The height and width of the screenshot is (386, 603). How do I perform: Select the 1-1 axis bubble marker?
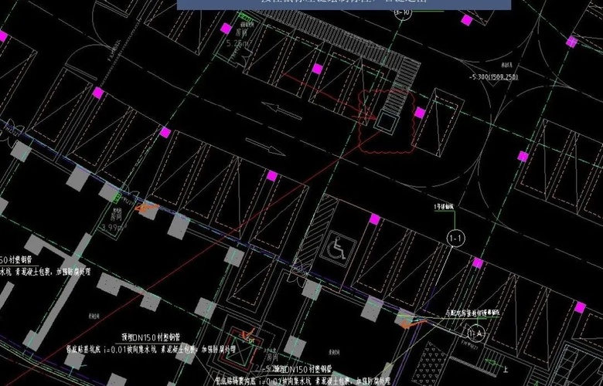[x=455, y=239]
